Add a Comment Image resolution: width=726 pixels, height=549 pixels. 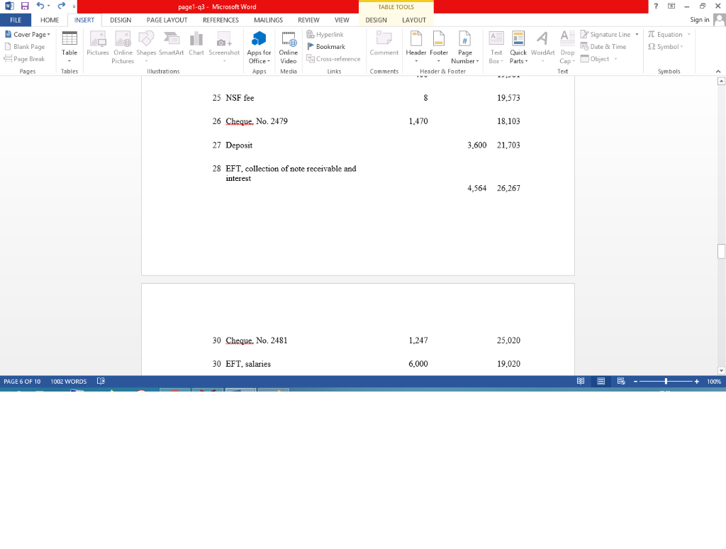(384, 44)
